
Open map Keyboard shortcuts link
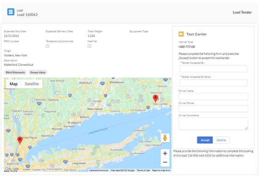coord(99,170)
